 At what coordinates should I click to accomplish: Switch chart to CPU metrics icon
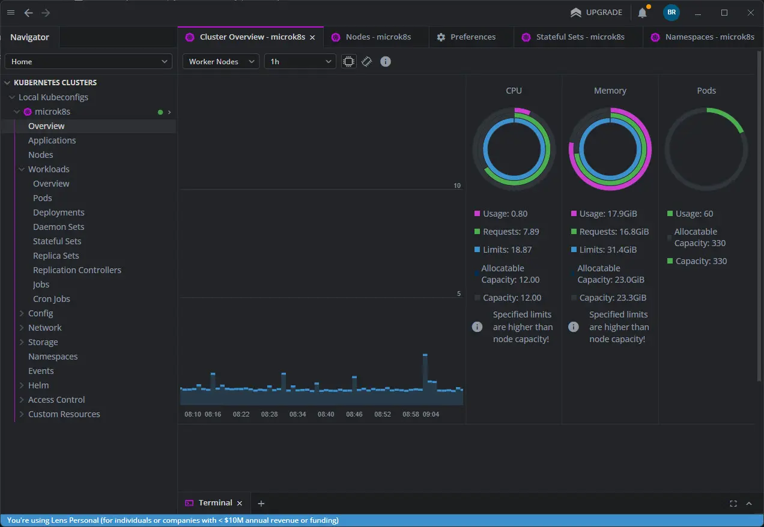click(348, 61)
